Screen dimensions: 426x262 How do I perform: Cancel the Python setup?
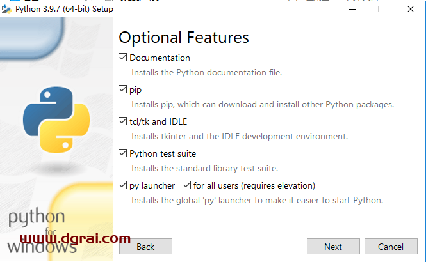pyautogui.click(x=391, y=246)
